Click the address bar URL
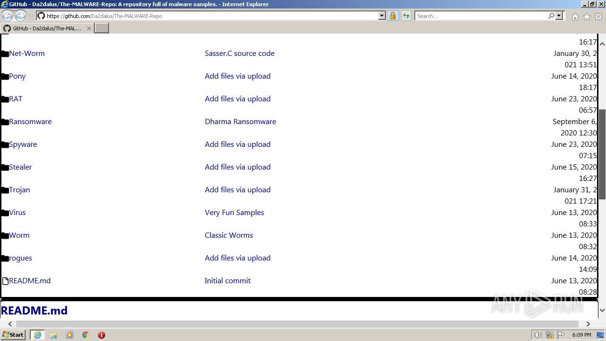 (104, 16)
